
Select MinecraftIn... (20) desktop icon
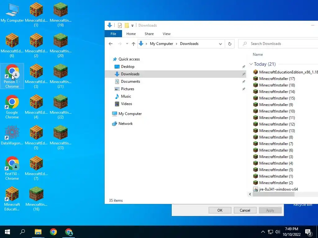[61, 45]
